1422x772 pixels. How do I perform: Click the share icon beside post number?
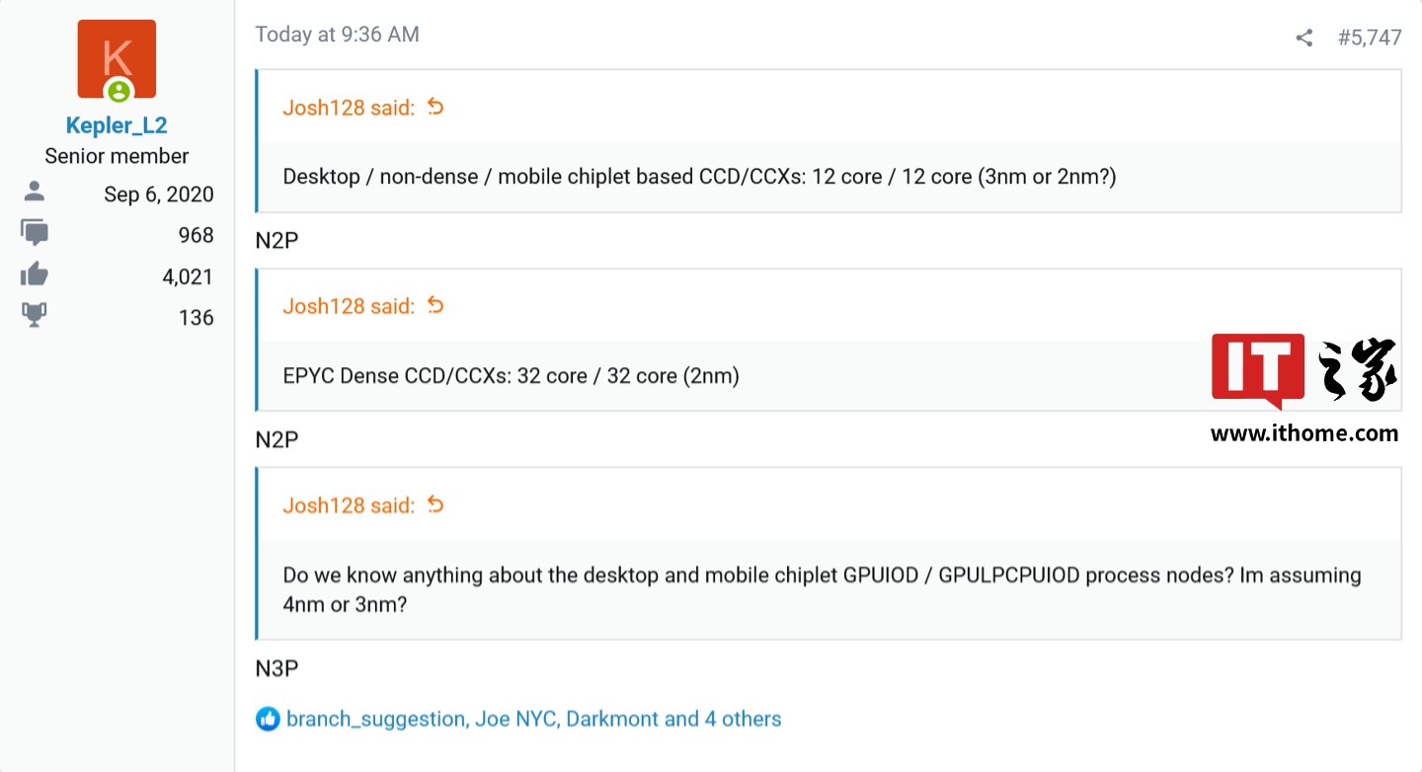coord(1303,39)
